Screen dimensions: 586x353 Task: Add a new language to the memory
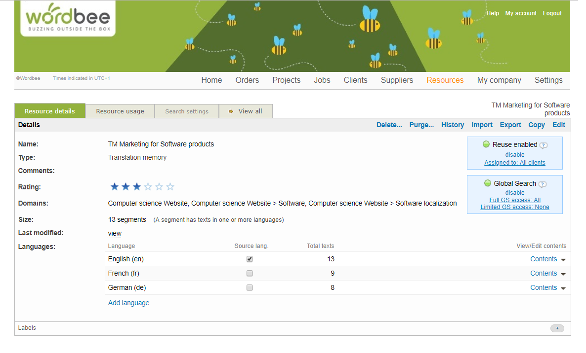pos(128,302)
